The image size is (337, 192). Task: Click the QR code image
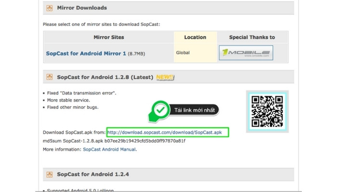point(267,111)
